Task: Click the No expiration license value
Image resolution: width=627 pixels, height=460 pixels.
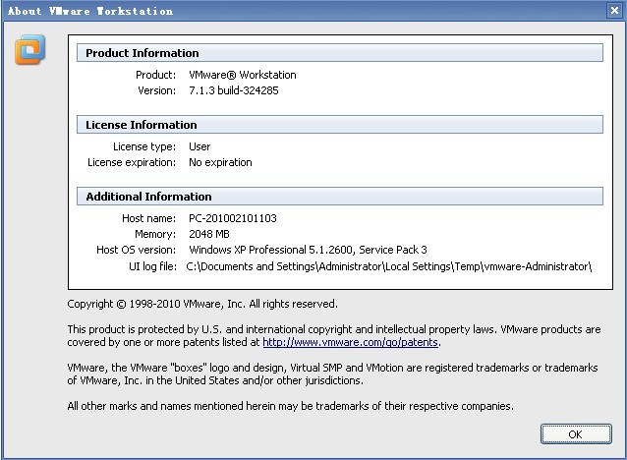Action: point(220,162)
